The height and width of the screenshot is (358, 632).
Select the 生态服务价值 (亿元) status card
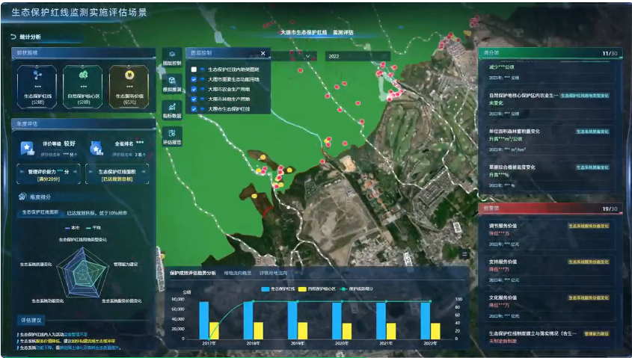(x=128, y=84)
